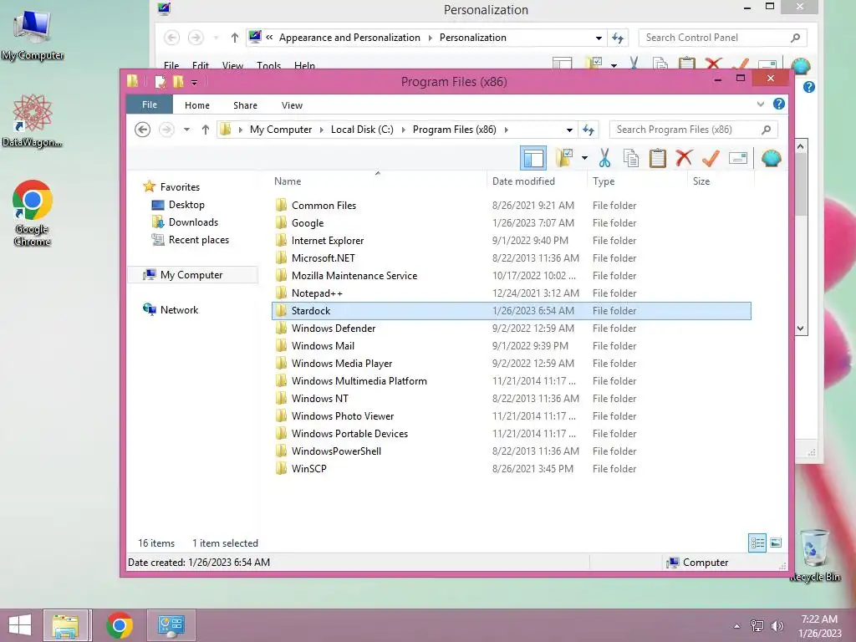Select the Google folder
856x642 pixels.
click(x=512, y=222)
